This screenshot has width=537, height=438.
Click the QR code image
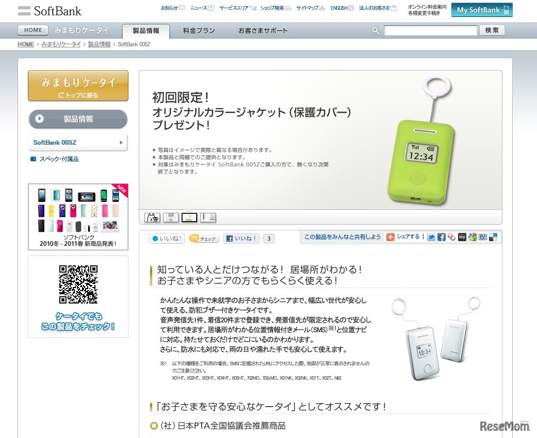[78, 284]
